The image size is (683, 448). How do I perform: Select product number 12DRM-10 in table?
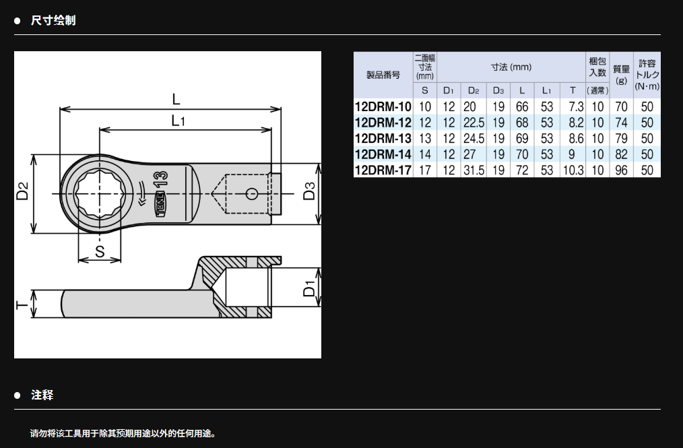pyautogui.click(x=383, y=106)
